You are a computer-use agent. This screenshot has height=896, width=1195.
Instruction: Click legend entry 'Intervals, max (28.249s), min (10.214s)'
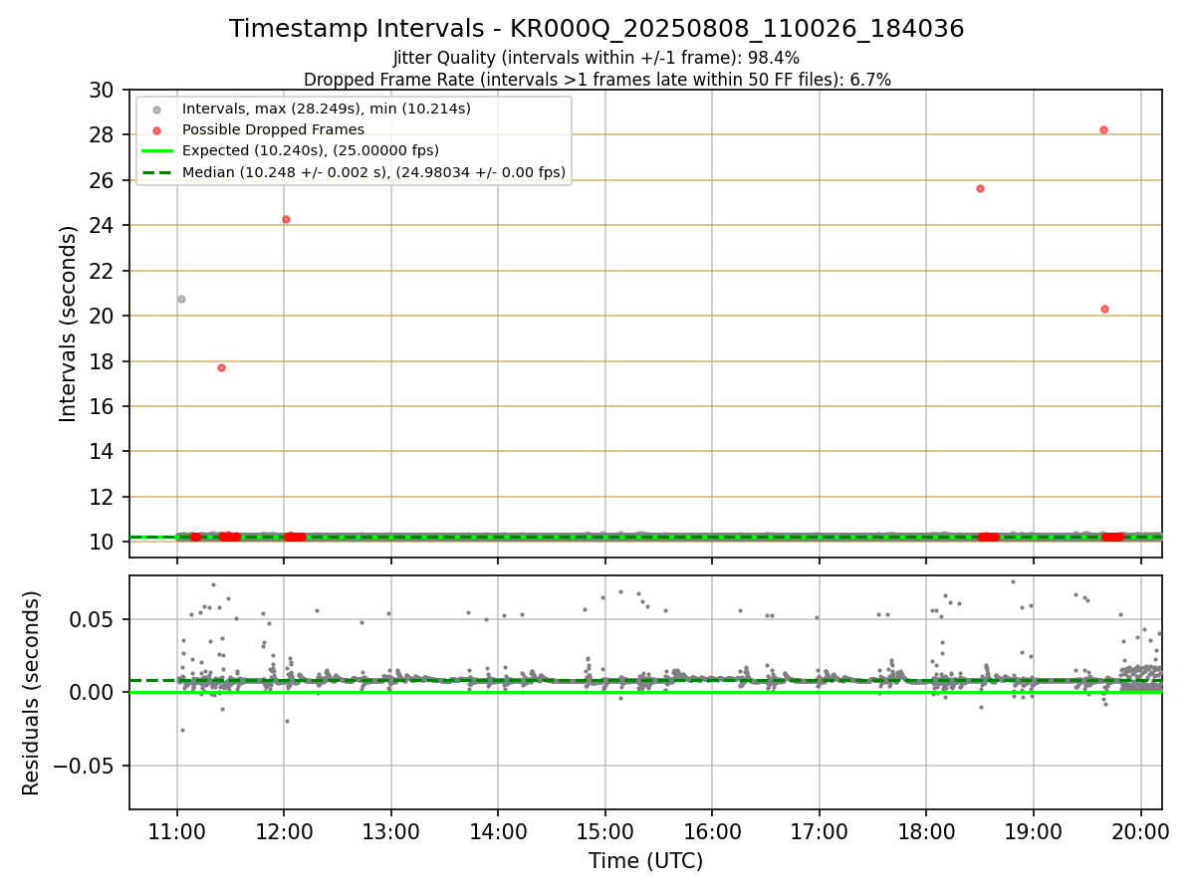327,109
